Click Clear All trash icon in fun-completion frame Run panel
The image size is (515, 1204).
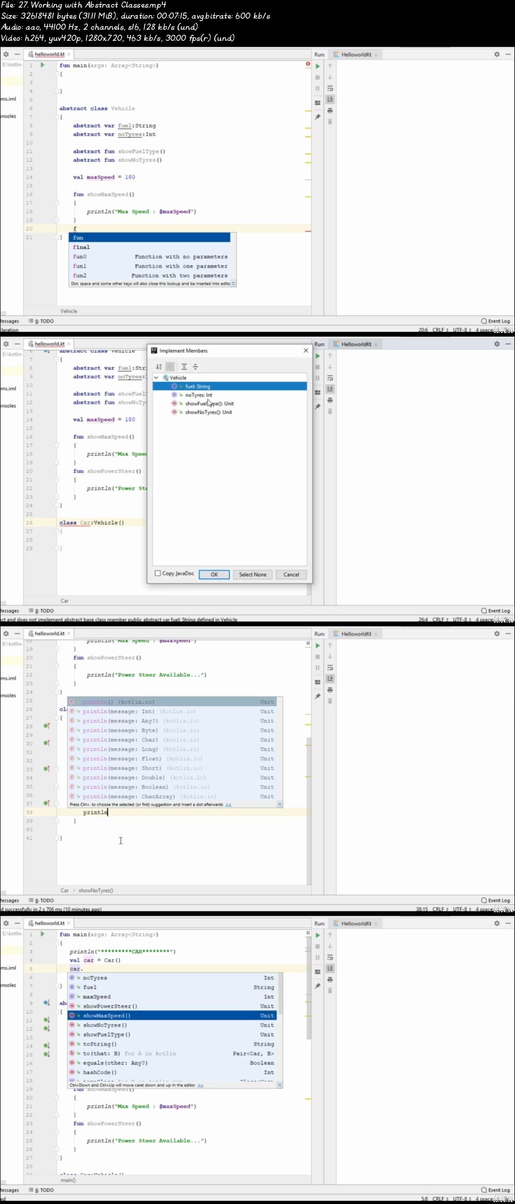point(330,121)
